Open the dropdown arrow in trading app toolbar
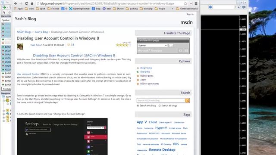Viewport: 276px width, 155px height. (235, 7)
